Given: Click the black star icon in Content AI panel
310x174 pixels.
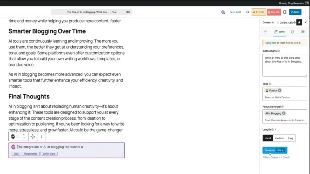Looking at the screenshot, I should click(299, 23).
